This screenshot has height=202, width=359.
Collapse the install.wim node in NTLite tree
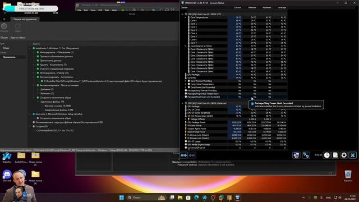[x=30, y=48]
